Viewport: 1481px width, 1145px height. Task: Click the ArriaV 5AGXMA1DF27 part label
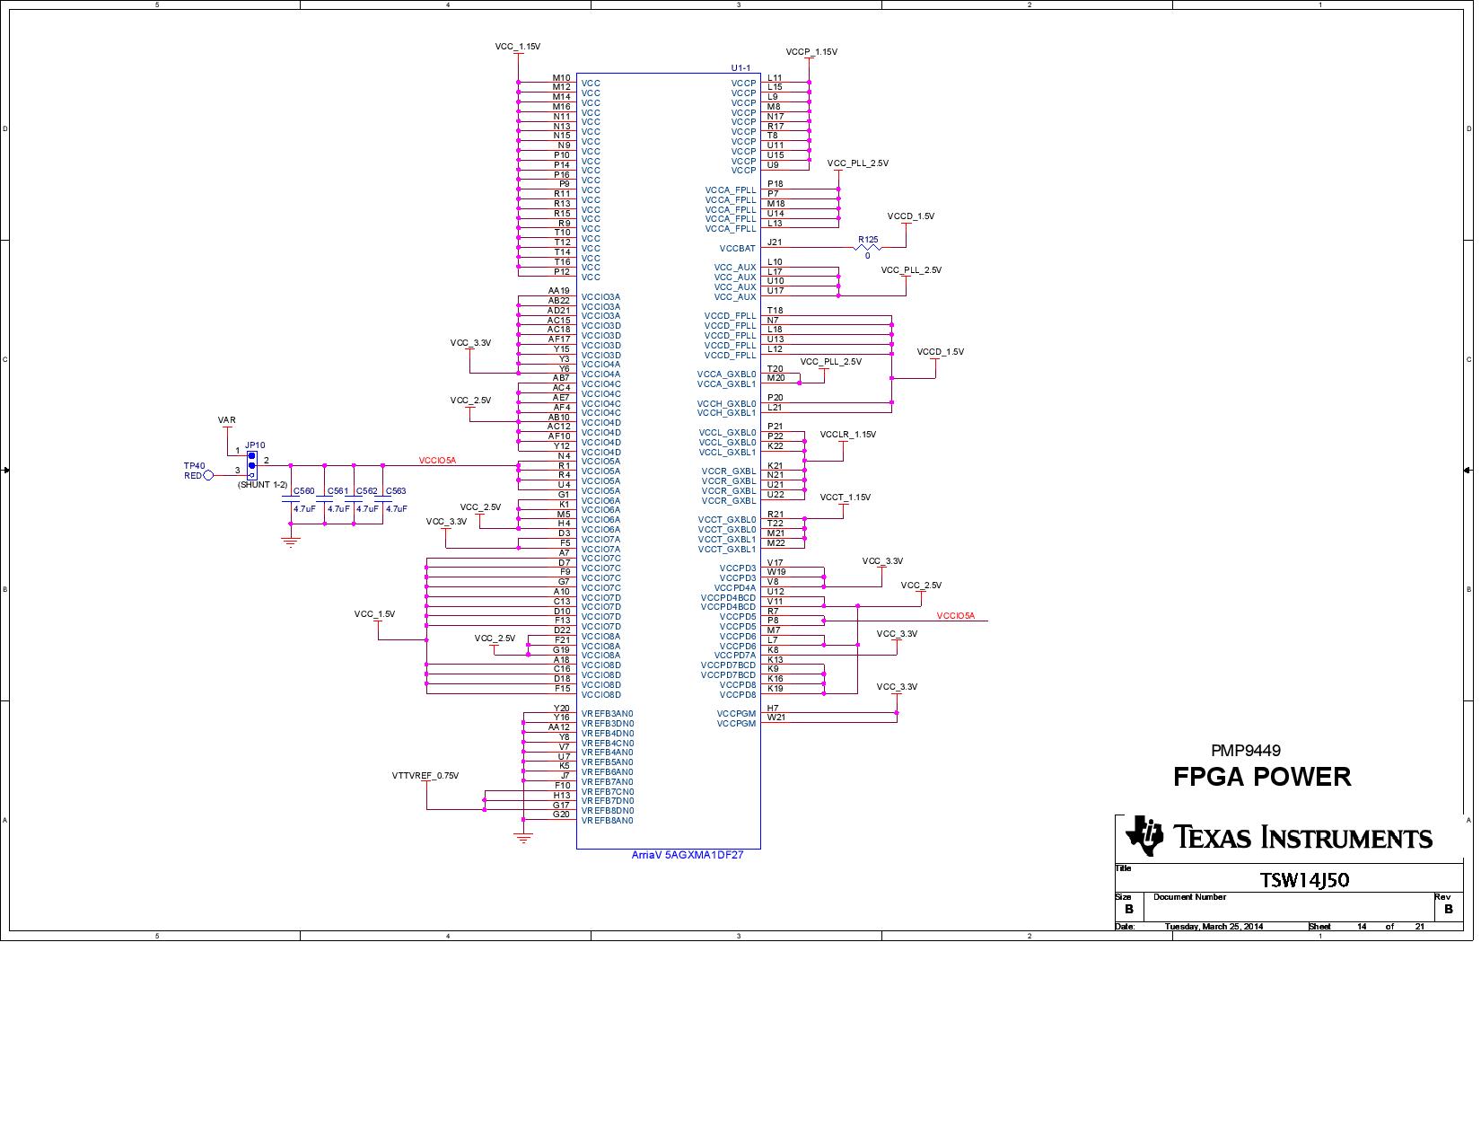pyautogui.click(x=688, y=854)
